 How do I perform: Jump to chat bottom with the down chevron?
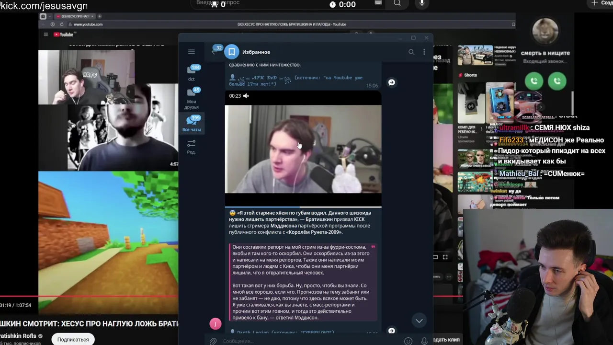(419, 321)
